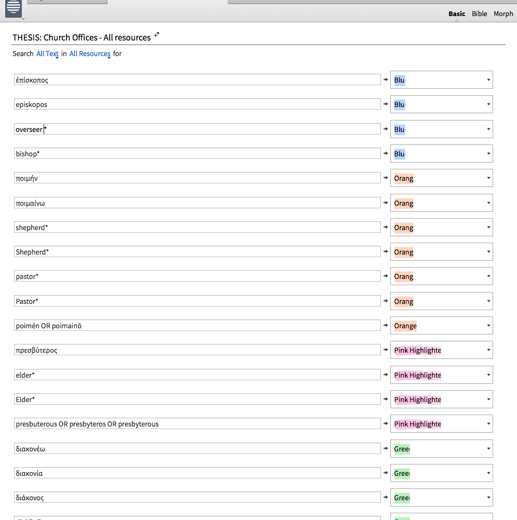Open the All Text search scope link
This screenshot has width=517, height=520.
click(x=47, y=54)
